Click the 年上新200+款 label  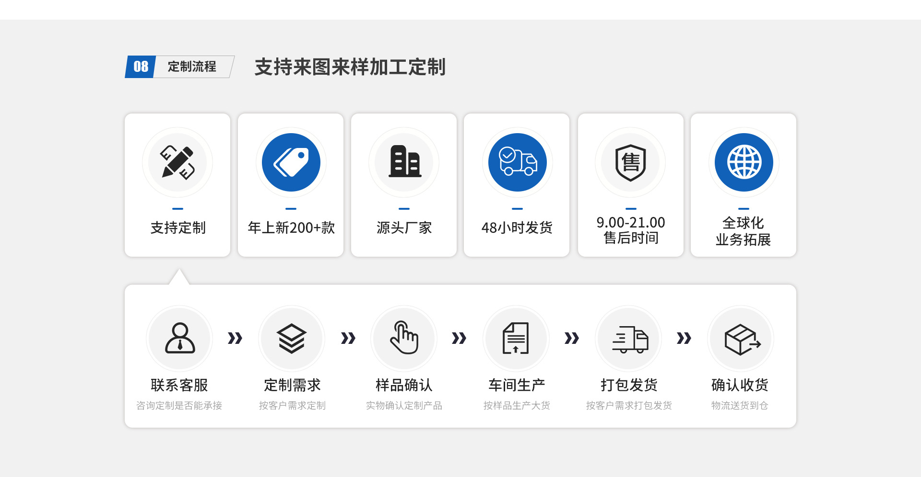coord(291,227)
